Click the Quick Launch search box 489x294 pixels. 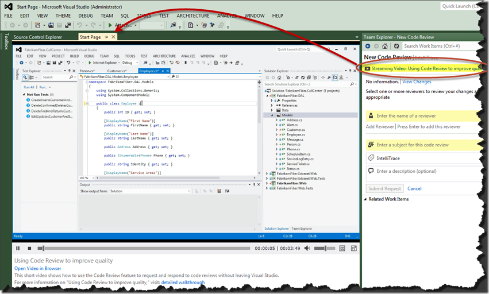point(461,6)
